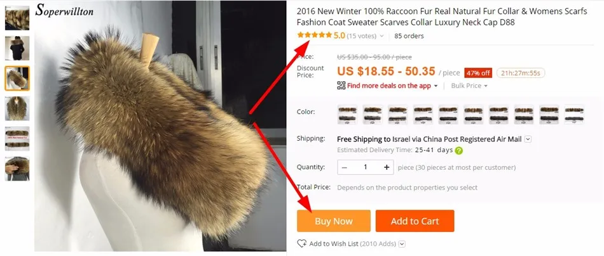Click the Buy Now button

tap(334, 221)
